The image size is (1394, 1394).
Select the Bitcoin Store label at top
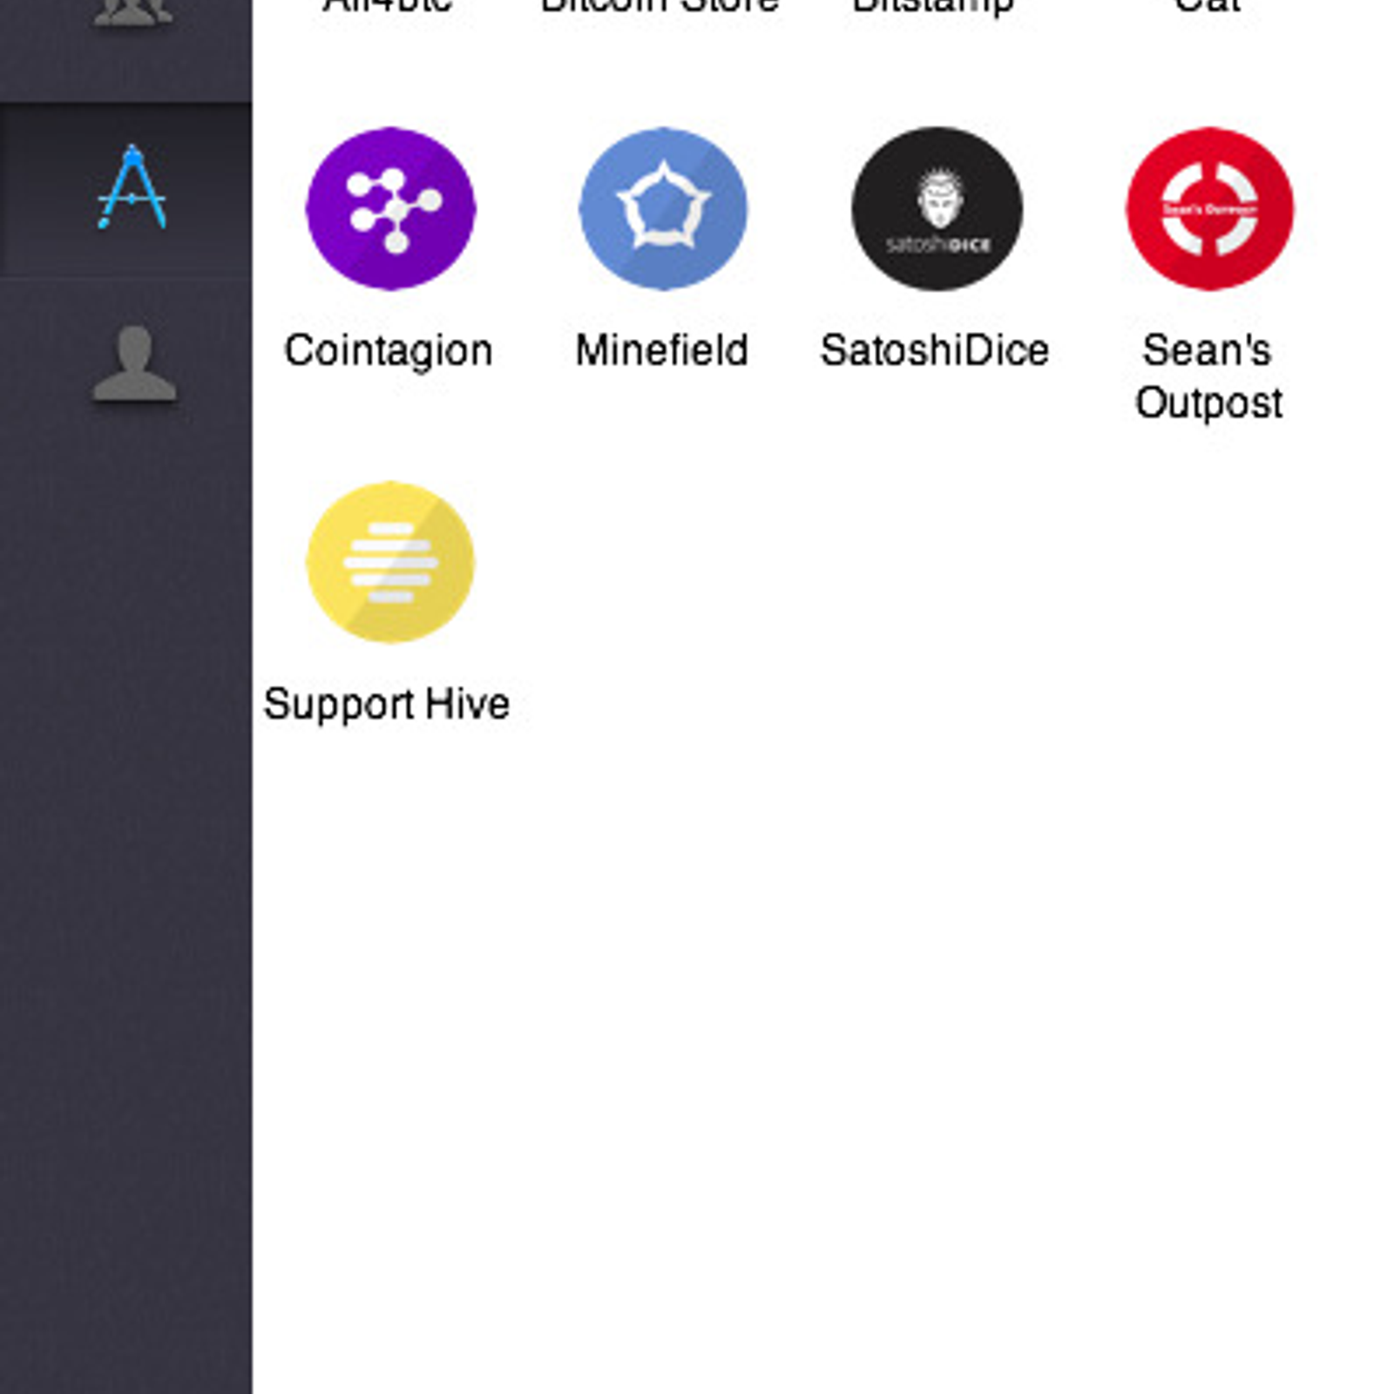(660, 5)
